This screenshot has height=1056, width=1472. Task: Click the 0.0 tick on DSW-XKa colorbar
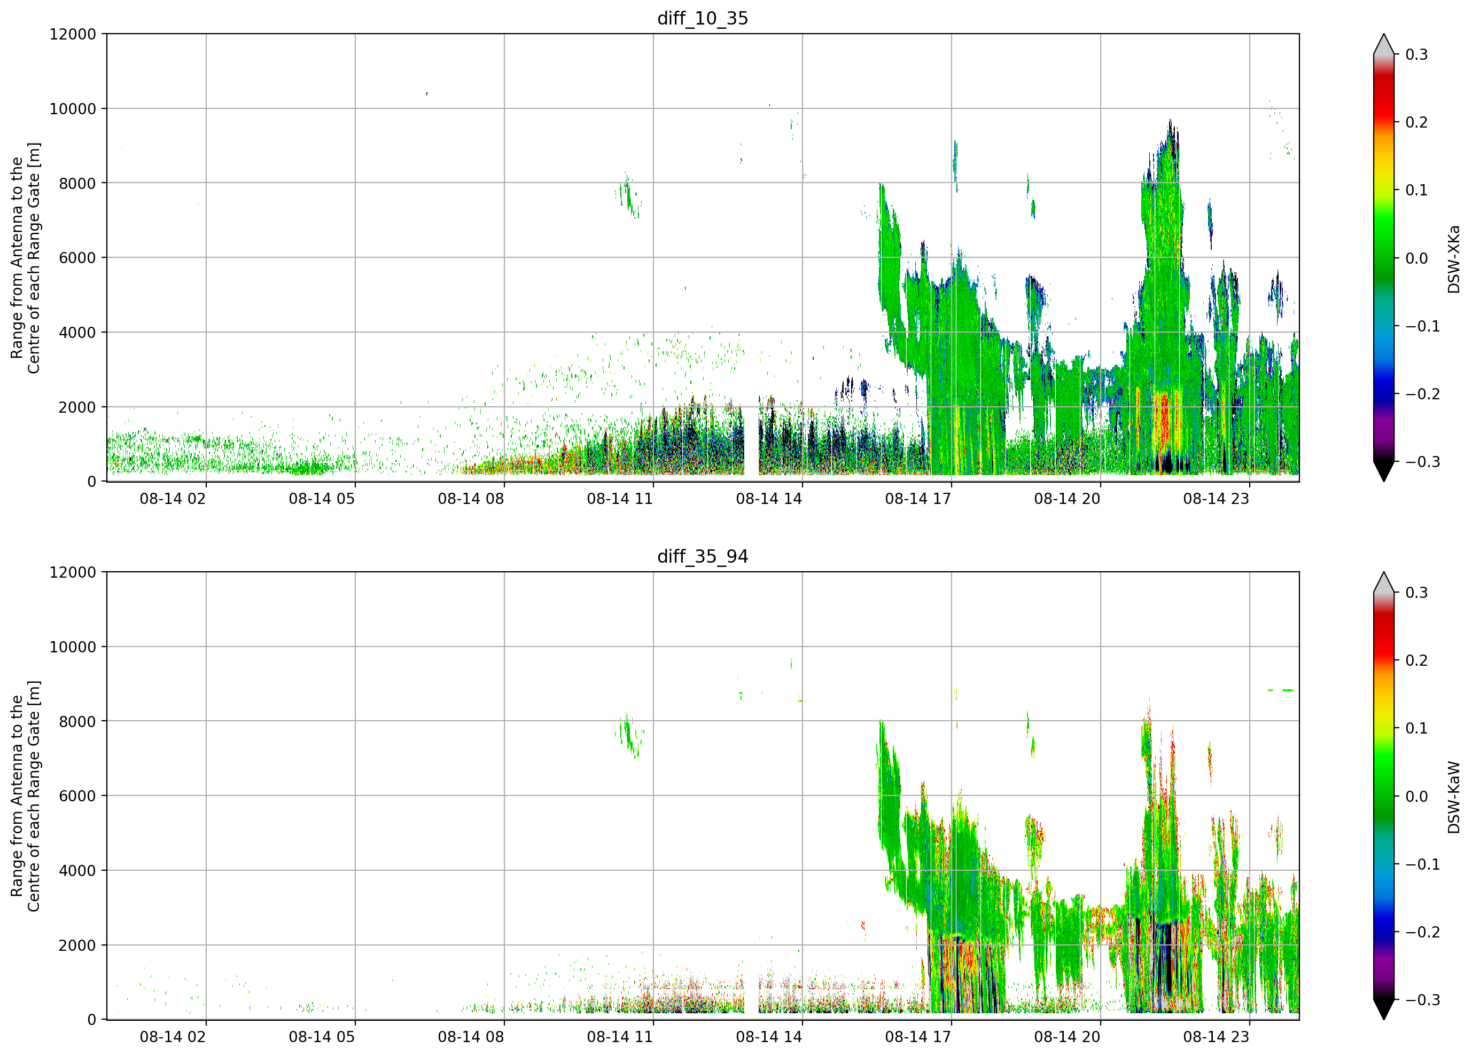pos(1416,258)
